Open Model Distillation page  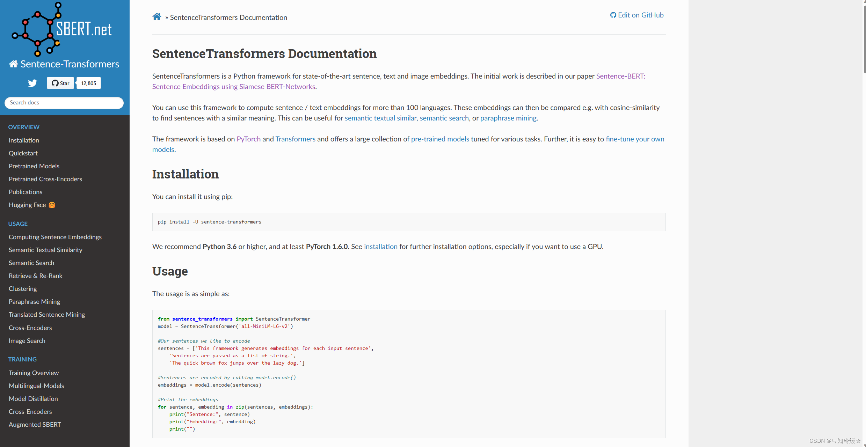[33, 398]
